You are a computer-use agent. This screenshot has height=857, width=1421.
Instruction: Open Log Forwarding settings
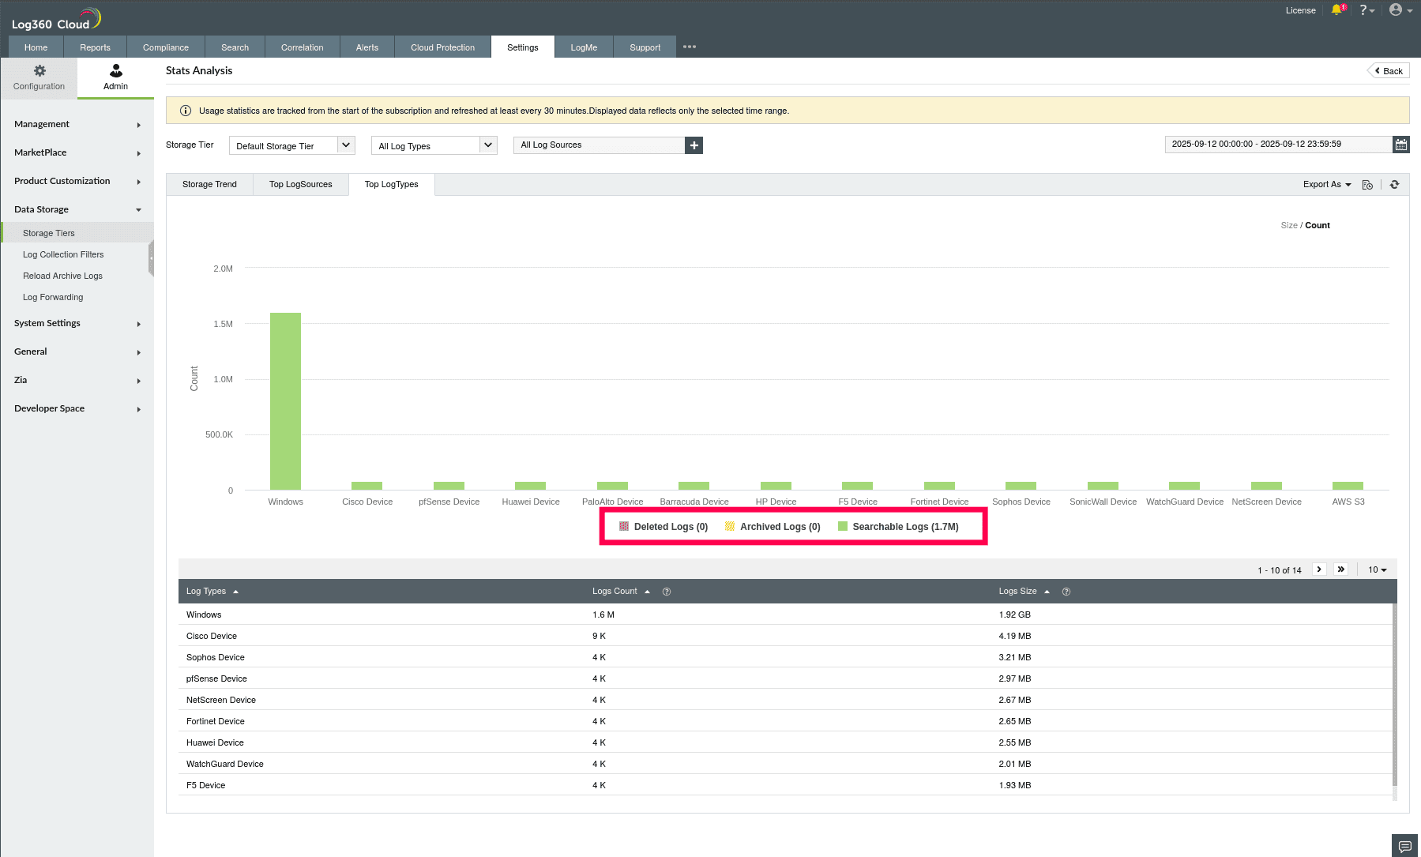(53, 297)
